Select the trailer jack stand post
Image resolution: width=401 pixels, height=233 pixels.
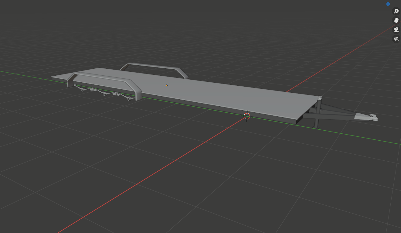tap(318, 112)
